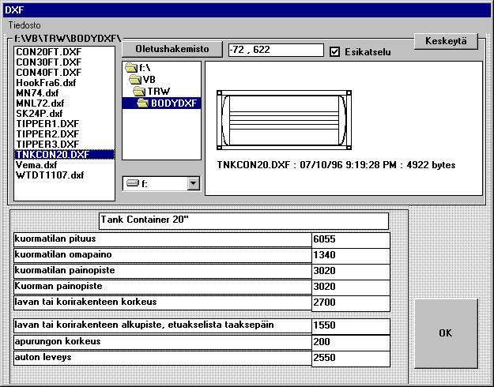Select file MNL72.dxf
This screenshot has width=494, height=387.
click(x=64, y=103)
